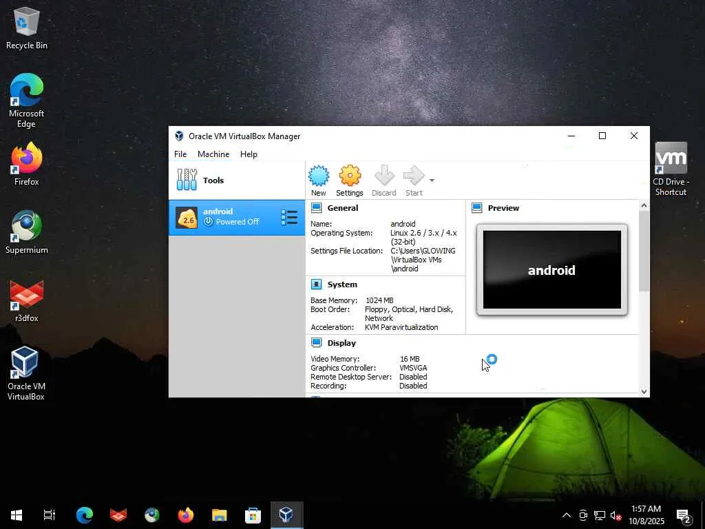Open the Display section heading

click(341, 343)
